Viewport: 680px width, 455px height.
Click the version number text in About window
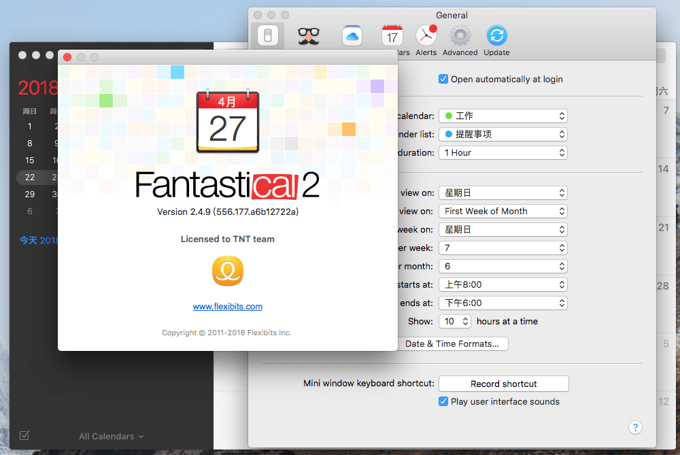pyautogui.click(x=228, y=212)
